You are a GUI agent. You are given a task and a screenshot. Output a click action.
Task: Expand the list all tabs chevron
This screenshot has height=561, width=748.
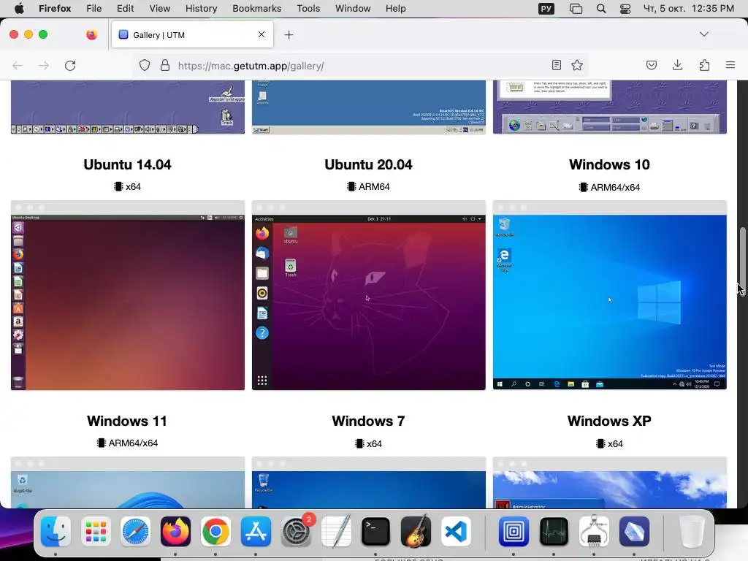click(704, 34)
